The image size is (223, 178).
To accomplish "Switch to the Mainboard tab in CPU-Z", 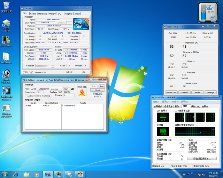I will pyautogui.click(x=43, y=14).
